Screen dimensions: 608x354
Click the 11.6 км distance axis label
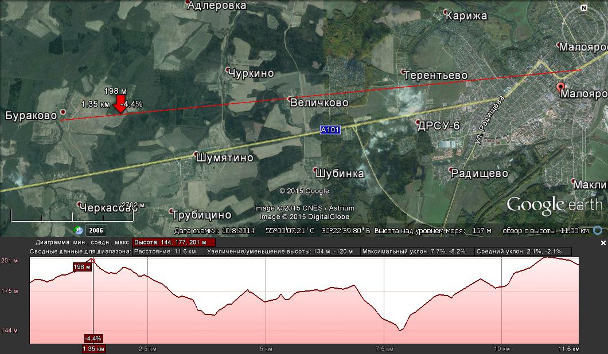point(568,349)
